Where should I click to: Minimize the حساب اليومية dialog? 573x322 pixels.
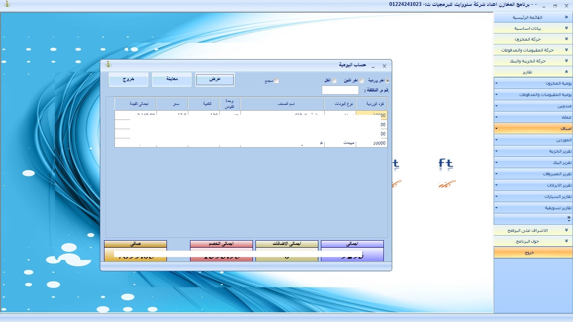tap(373, 66)
